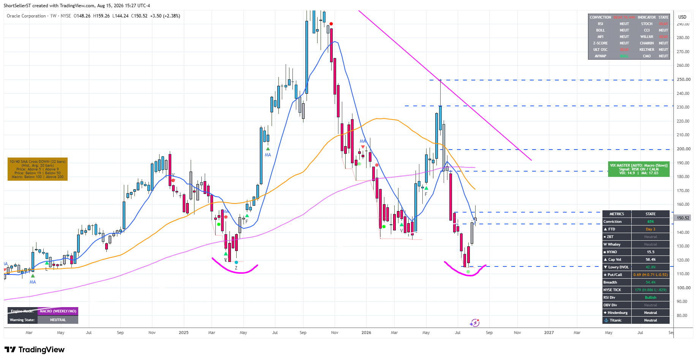The image size is (697, 361).
Task: Click the CHAIKIN indicator label
Action: tap(647, 43)
